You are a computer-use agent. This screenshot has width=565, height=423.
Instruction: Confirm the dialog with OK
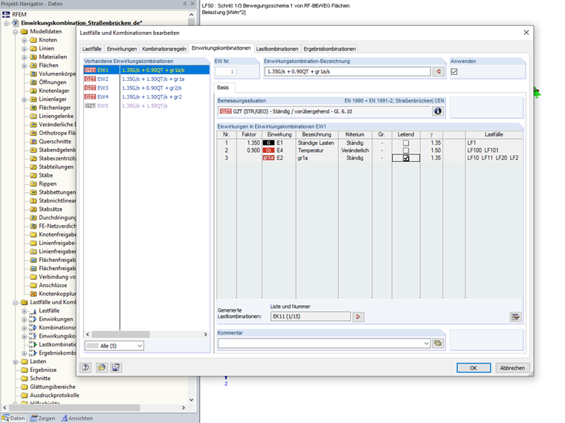(x=474, y=367)
